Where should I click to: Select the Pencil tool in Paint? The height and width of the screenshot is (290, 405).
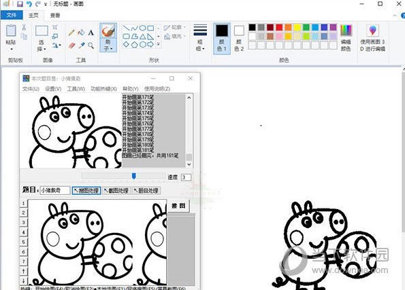pos(71,33)
